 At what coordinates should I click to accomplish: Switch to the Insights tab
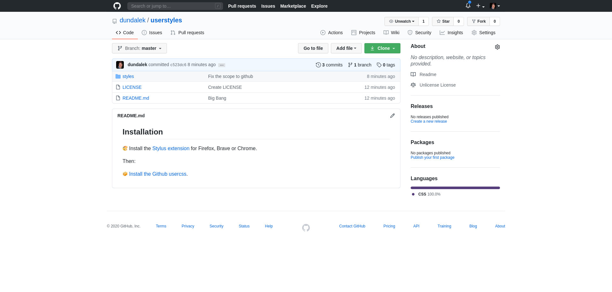pos(451,33)
